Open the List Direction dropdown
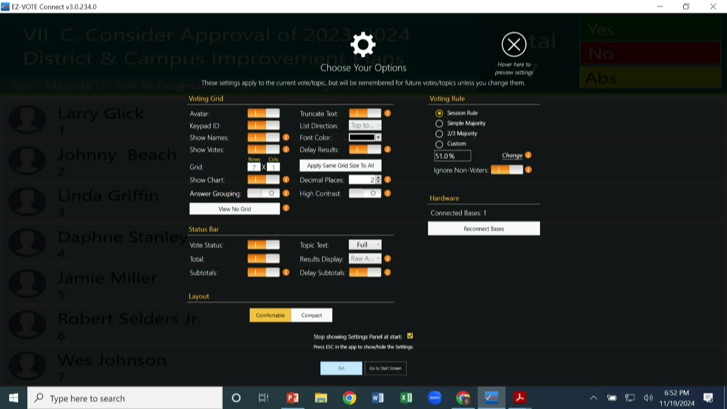 365,125
